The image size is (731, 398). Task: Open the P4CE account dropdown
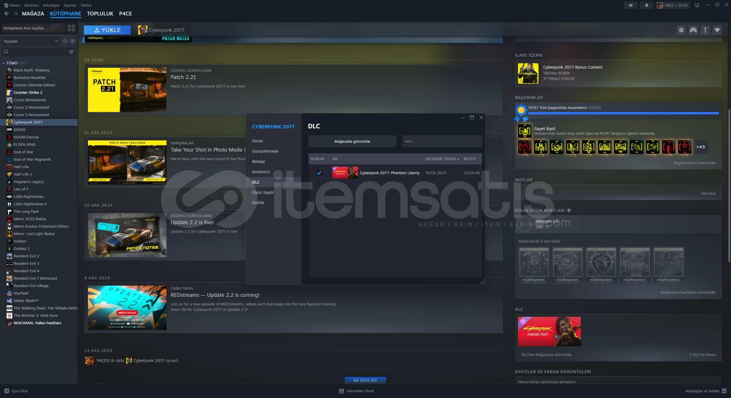(x=676, y=5)
